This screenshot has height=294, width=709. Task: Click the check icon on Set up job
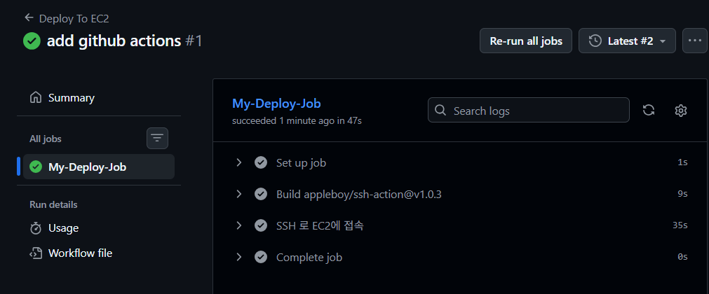point(260,162)
